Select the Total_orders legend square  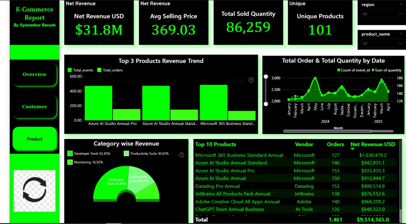(99, 70)
